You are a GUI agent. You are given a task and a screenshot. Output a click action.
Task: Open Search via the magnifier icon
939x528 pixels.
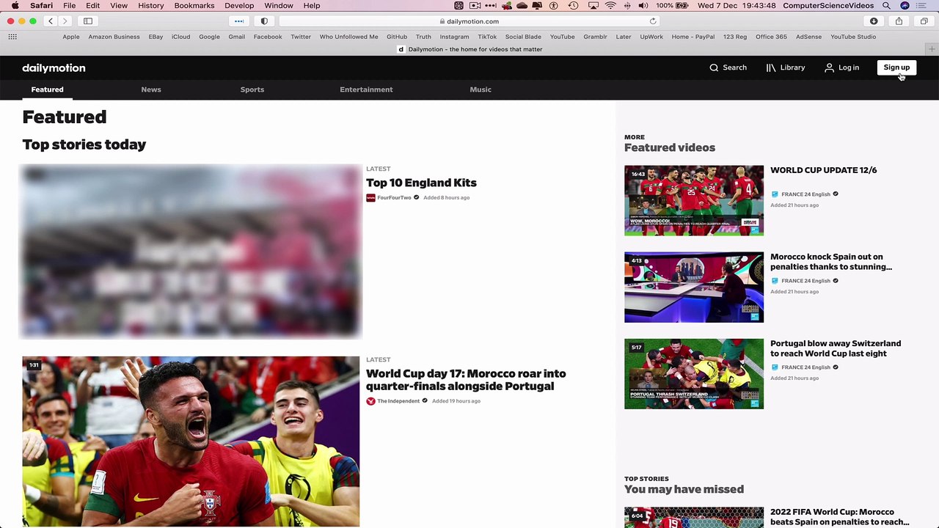[x=714, y=67]
